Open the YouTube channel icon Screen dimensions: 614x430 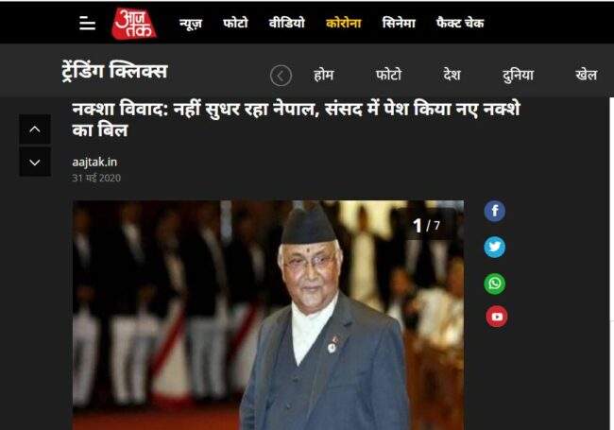pos(497,316)
